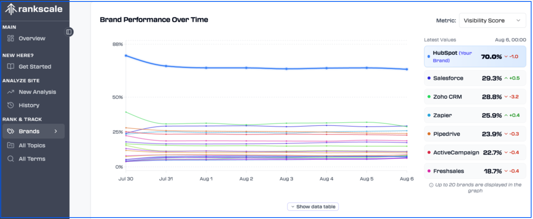Screen dimensions: 533x219
Task: Click the Aug 6, 00:00 timestamp
Action: point(510,40)
